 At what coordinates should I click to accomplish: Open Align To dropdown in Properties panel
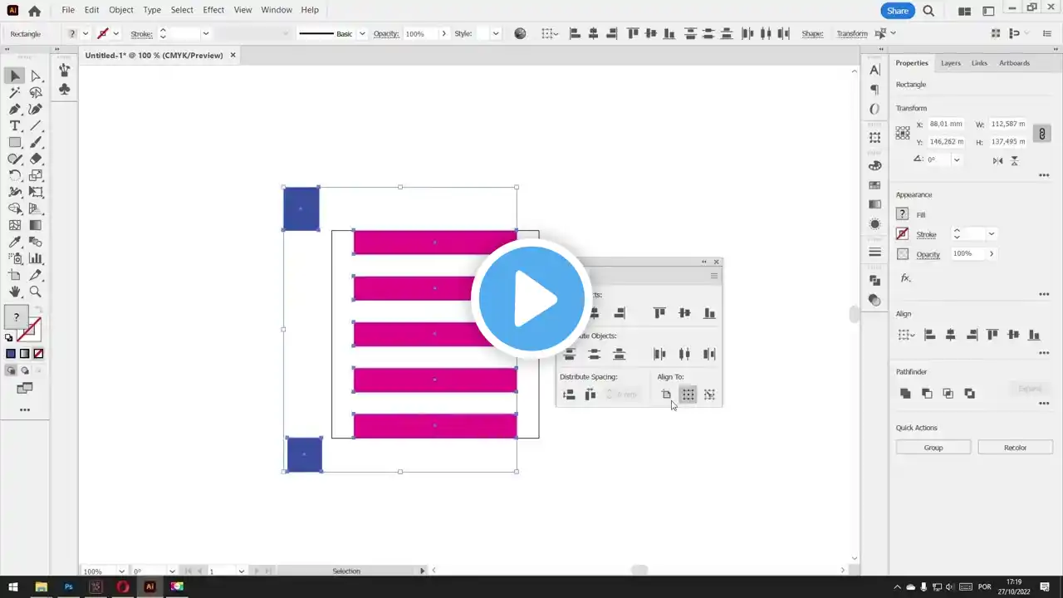[x=906, y=335]
